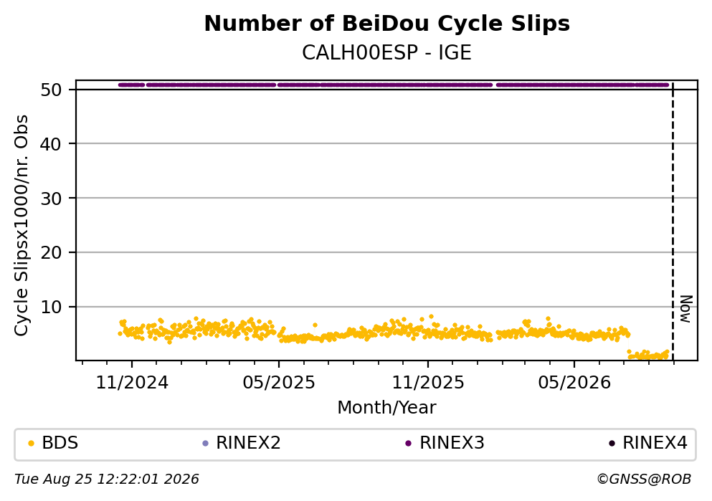Click the chart title Number of BeiDou Cycle Slips
The image size is (712, 501).
[x=387, y=24]
